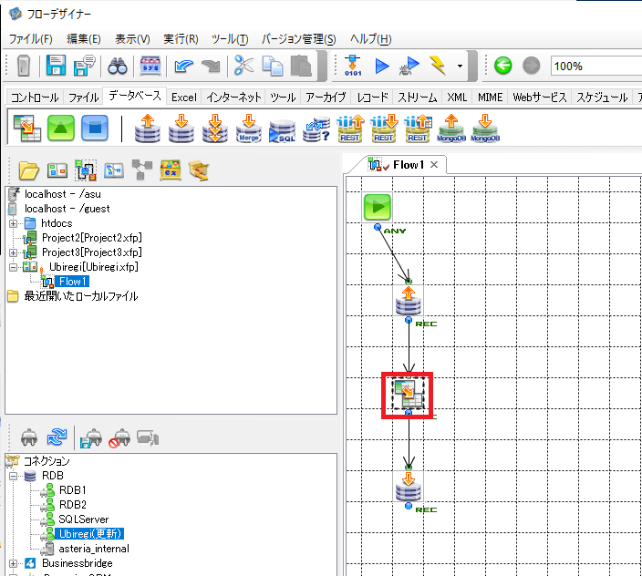The width and height of the screenshot is (642, 576).
Task: Select the RDB2 connection
Action: pyautogui.click(x=72, y=505)
